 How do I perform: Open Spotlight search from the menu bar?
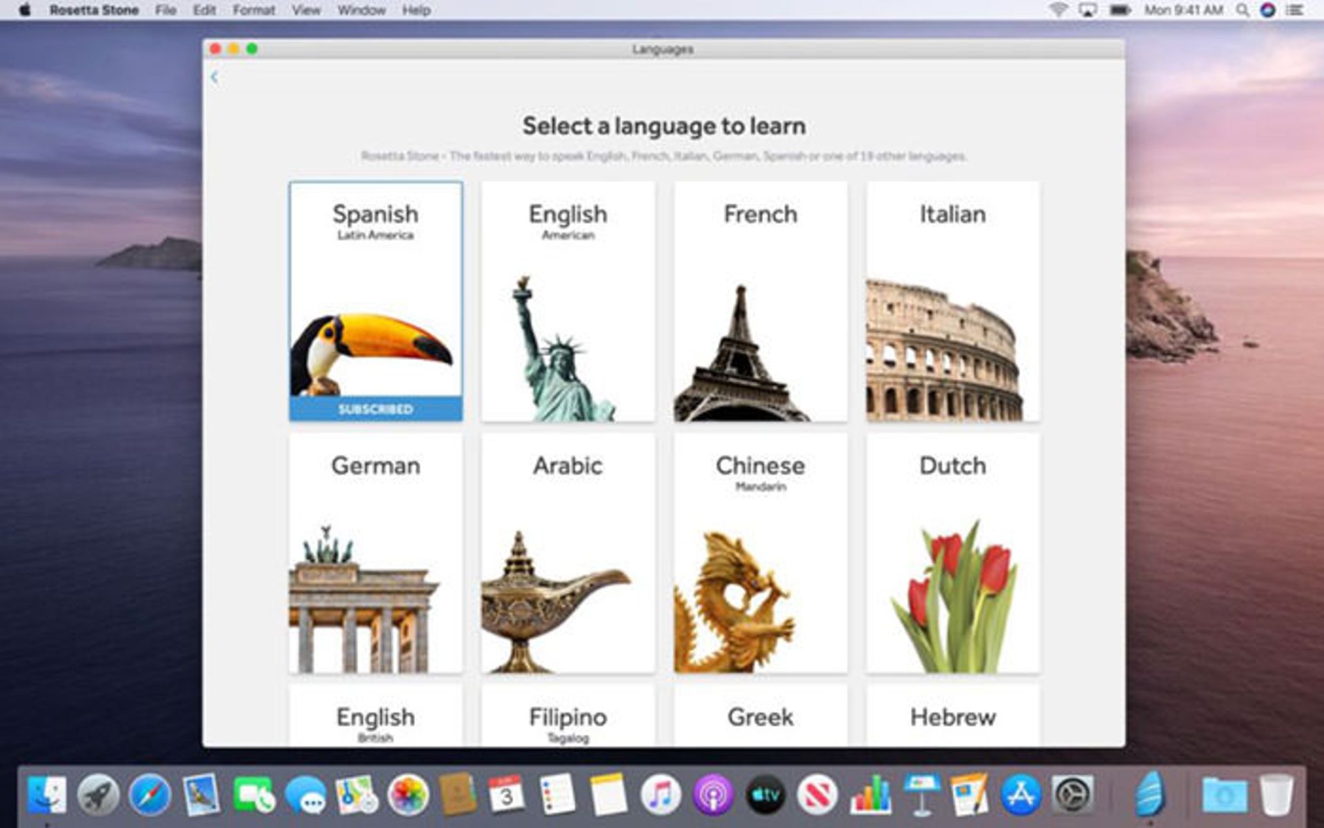pyautogui.click(x=1242, y=10)
